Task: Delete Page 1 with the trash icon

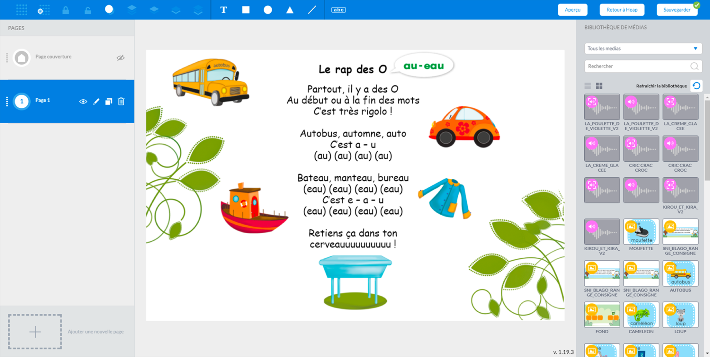Action: point(121,102)
